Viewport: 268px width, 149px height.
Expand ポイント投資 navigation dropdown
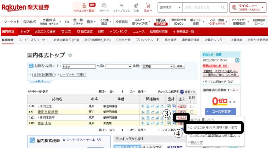(197, 22)
